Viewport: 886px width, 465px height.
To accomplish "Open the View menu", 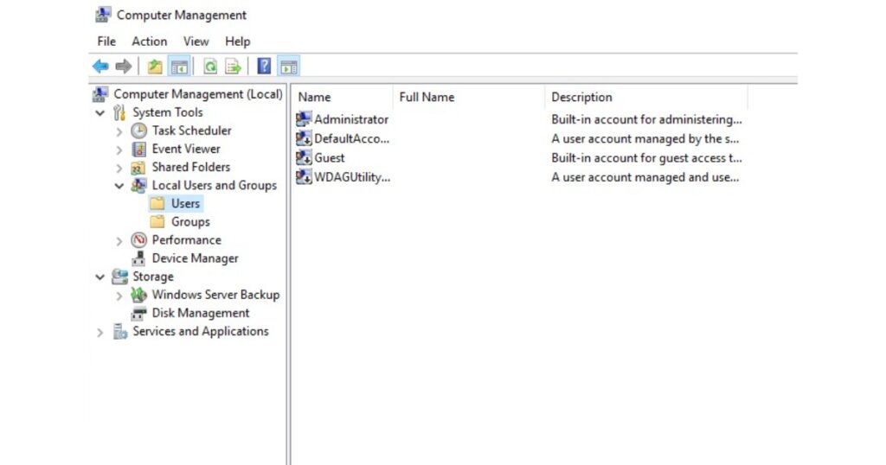I will click(196, 41).
